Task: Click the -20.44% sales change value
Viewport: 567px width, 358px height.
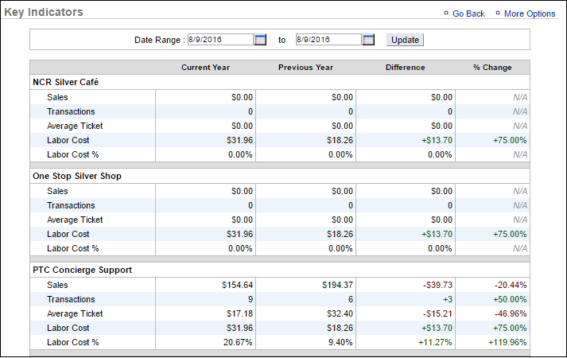Action: point(511,285)
